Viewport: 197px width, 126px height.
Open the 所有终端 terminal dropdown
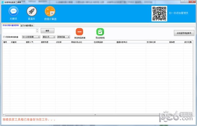click(63, 37)
